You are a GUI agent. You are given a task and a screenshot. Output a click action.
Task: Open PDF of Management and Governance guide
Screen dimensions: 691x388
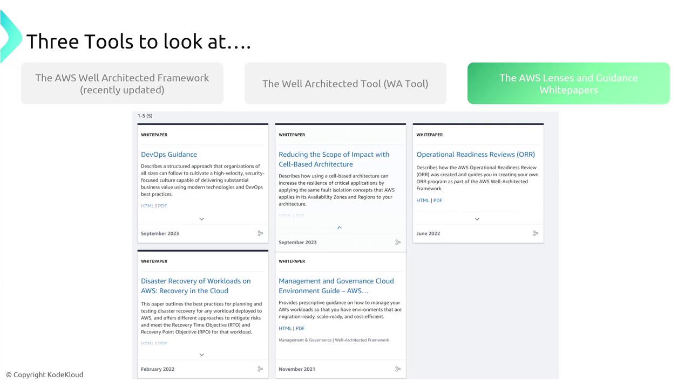point(300,328)
